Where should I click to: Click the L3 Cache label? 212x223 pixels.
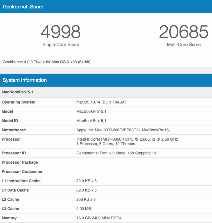point(10,209)
